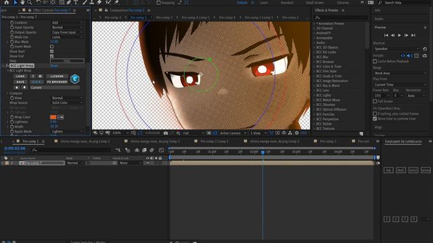Open the preview Shortcut Spacebar dropdown

click(396, 49)
